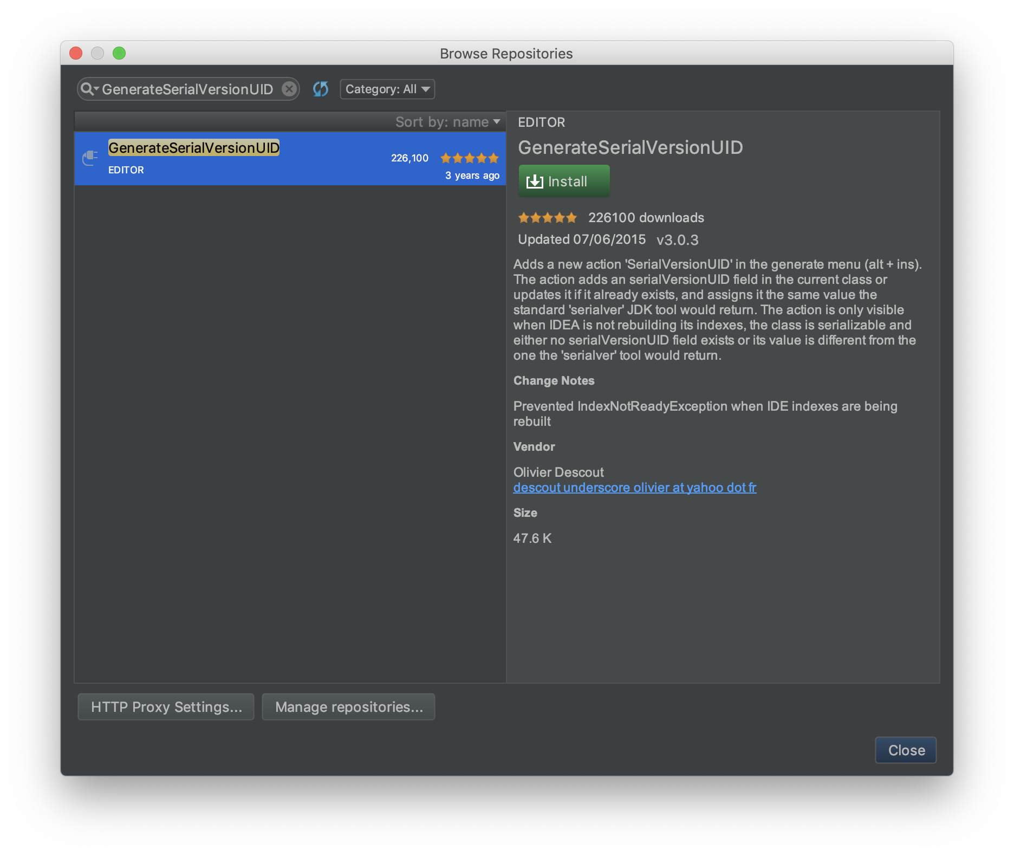Click the five-star rating in the plugin list row
Image resolution: width=1014 pixels, height=856 pixels.
click(469, 158)
